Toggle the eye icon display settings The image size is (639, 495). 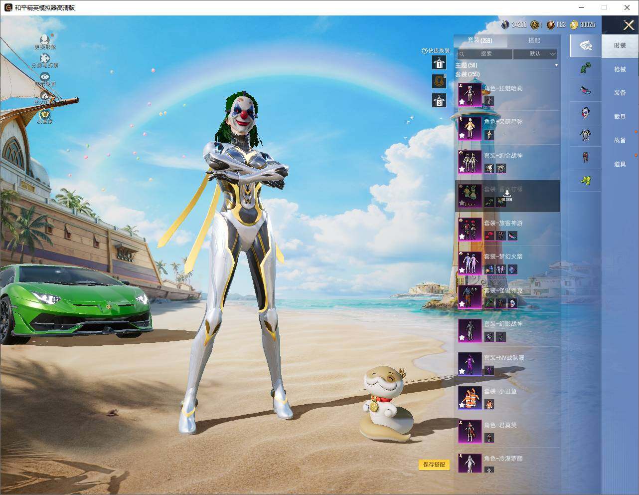pyautogui.click(x=45, y=77)
